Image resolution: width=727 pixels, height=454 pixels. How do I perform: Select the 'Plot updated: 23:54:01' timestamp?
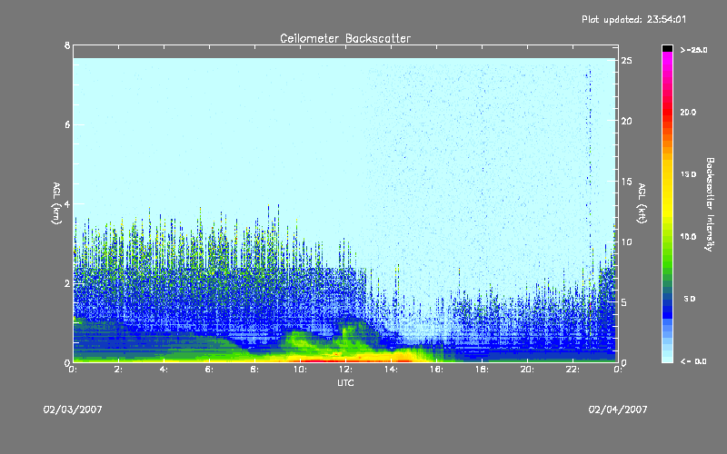[x=633, y=19]
